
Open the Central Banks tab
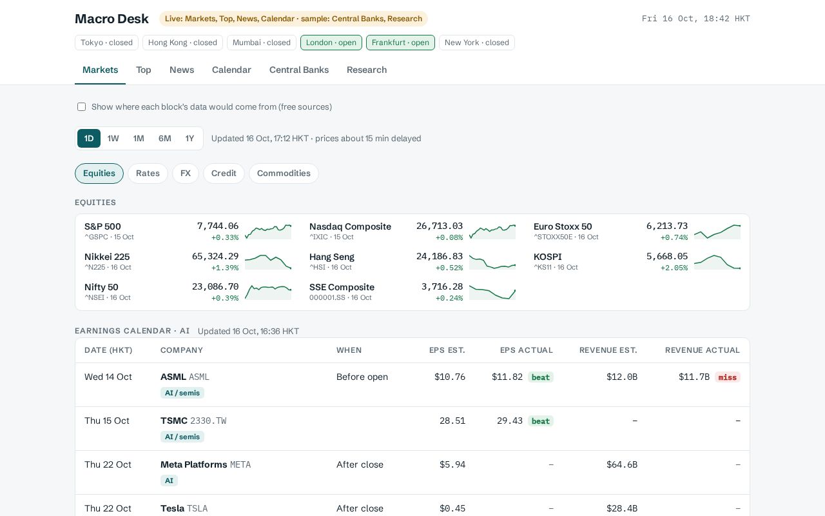point(299,70)
